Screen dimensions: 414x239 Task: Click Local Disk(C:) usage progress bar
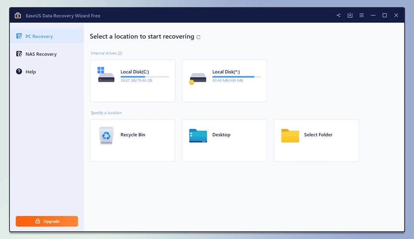(x=145, y=77)
